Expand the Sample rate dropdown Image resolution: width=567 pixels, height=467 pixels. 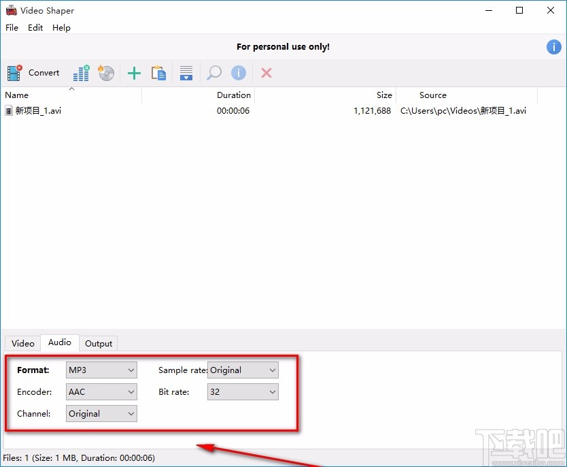click(x=243, y=370)
